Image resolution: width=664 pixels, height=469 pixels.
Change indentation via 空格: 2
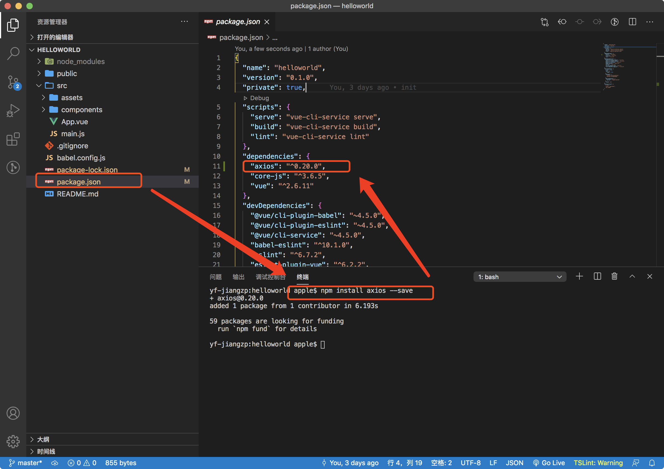[441, 463]
